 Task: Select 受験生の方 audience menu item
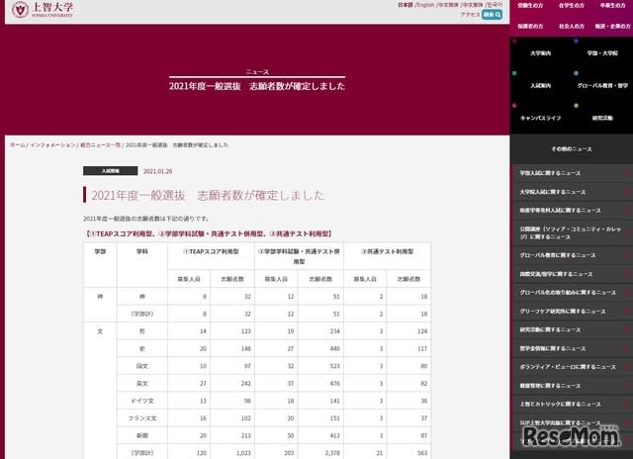(x=530, y=6)
